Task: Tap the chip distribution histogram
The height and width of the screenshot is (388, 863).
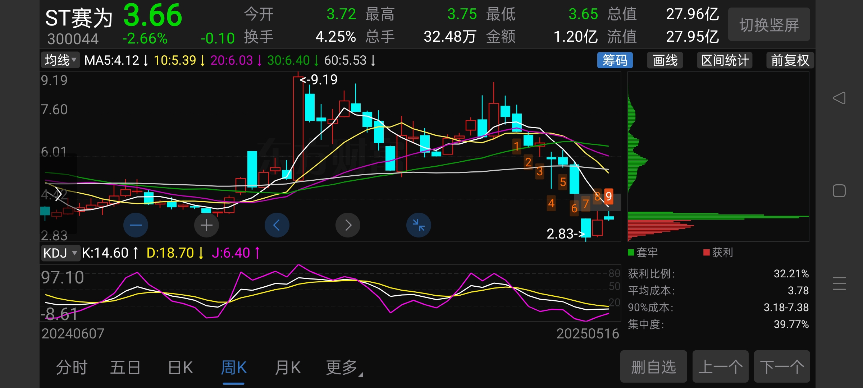Action: (x=718, y=157)
